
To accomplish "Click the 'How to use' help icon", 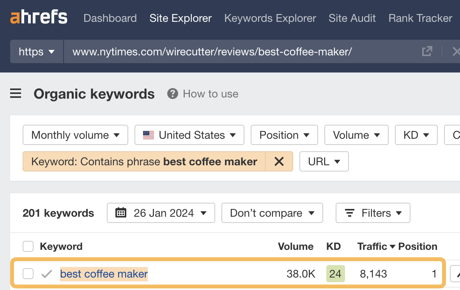I will click(172, 94).
